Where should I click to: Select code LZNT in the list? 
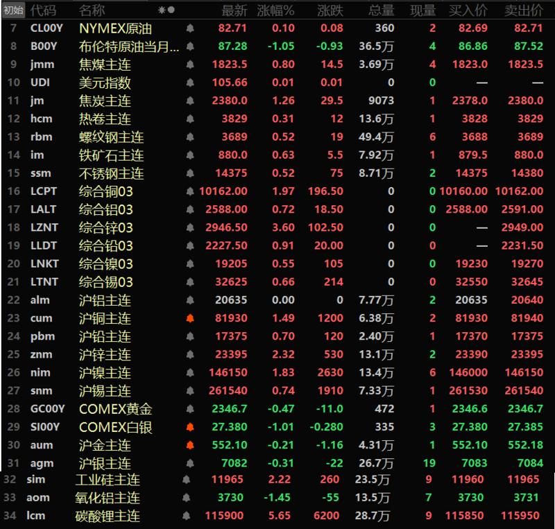[x=44, y=227]
